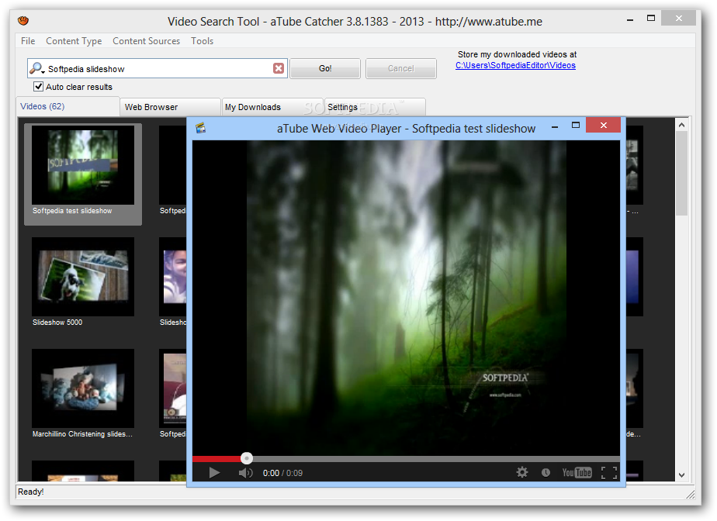
Task: Close the aTube Web Video Player window
Action: [x=603, y=126]
